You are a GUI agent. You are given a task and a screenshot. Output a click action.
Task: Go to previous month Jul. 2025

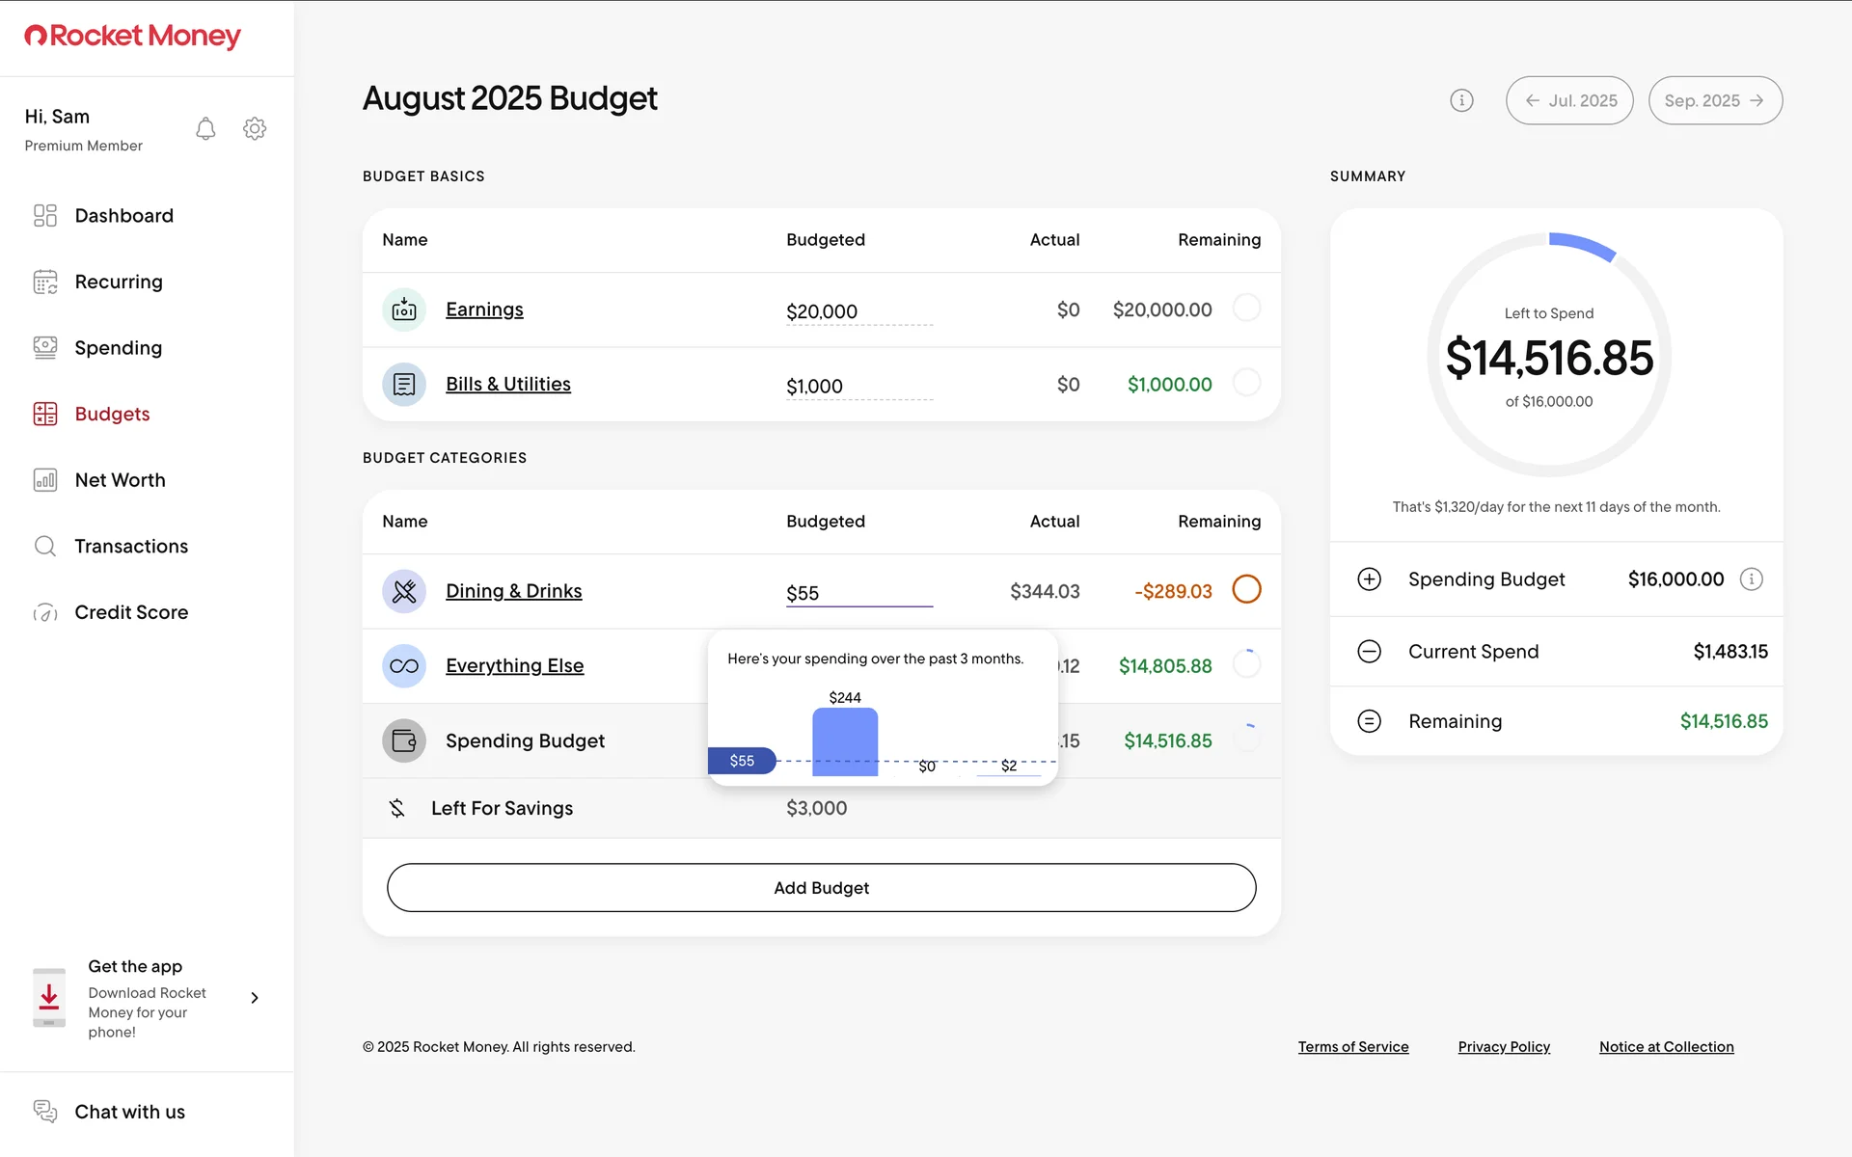[1569, 100]
